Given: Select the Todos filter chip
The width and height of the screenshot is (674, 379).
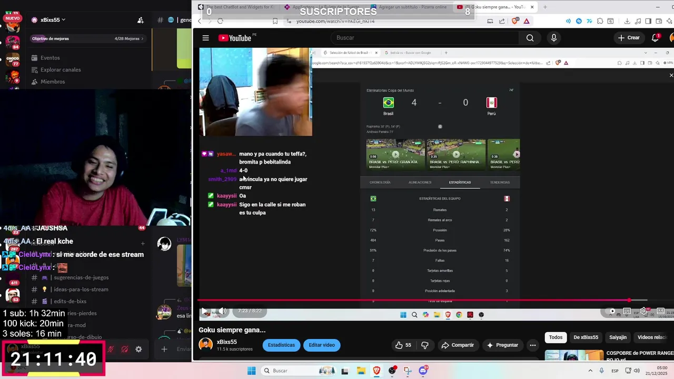Looking at the screenshot, I should pyautogui.click(x=556, y=337).
